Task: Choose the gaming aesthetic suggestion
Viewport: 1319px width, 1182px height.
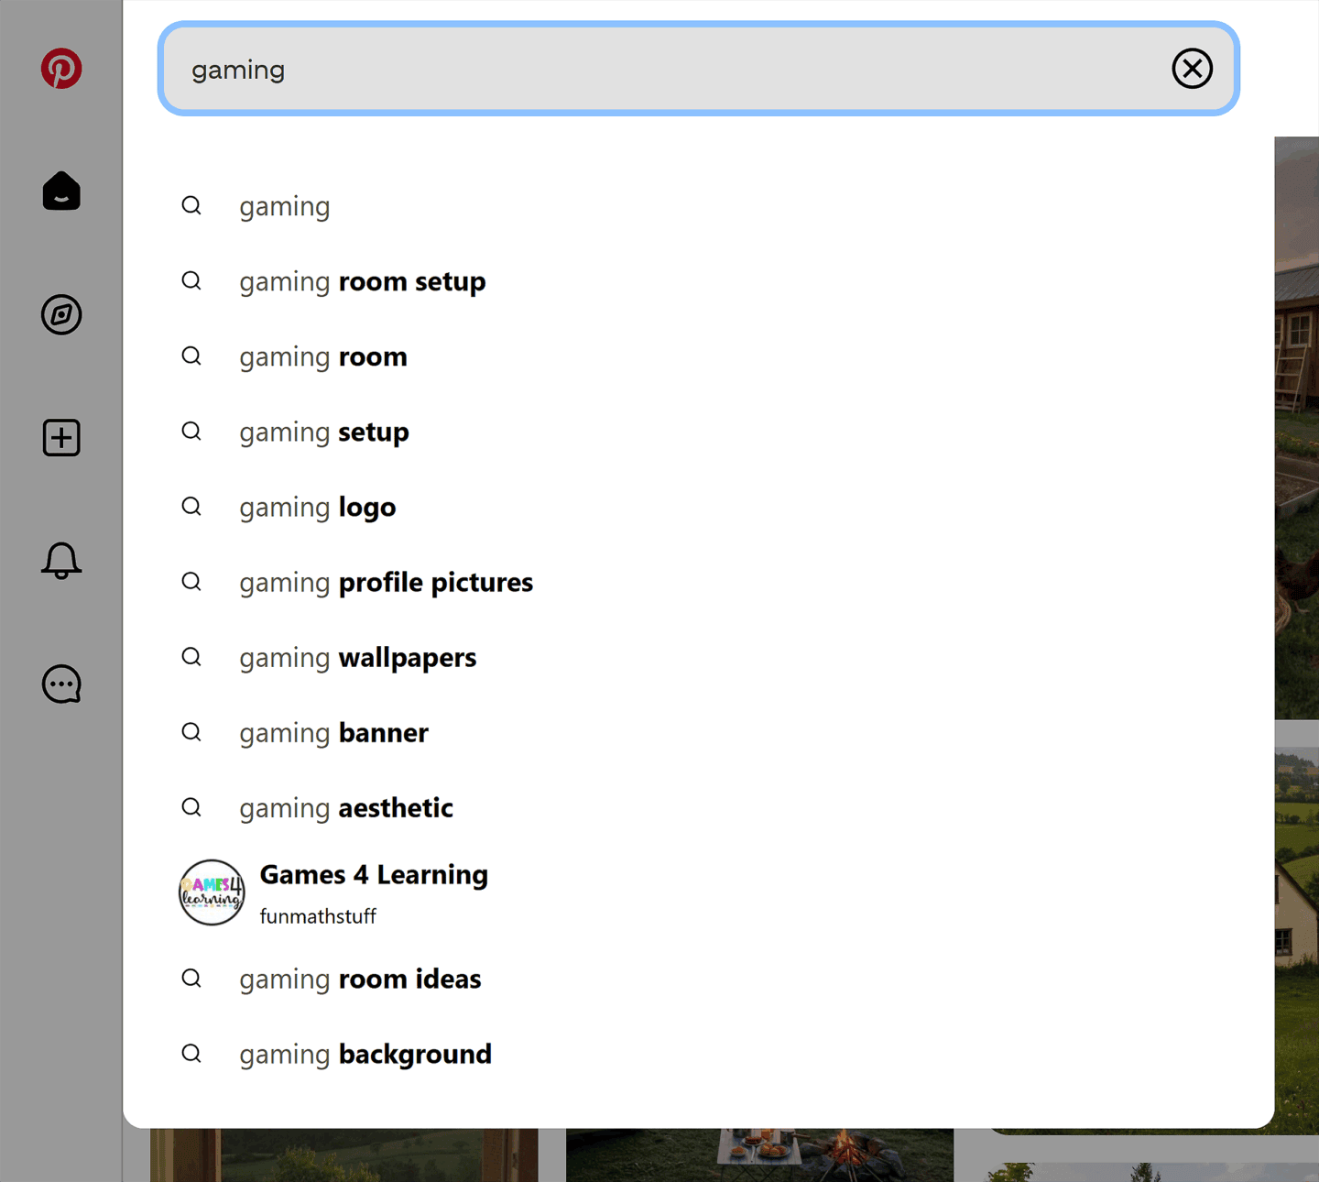Action: pos(346,807)
